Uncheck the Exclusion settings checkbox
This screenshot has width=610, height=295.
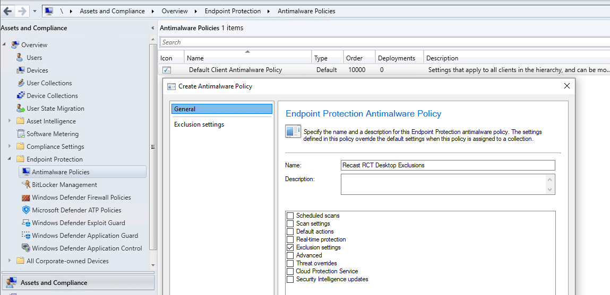(x=290, y=247)
